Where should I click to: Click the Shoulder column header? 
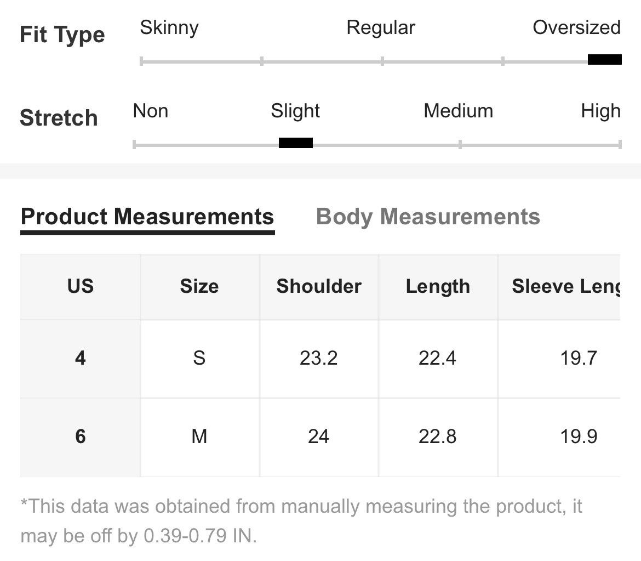pyautogui.click(x=319, y=286)
